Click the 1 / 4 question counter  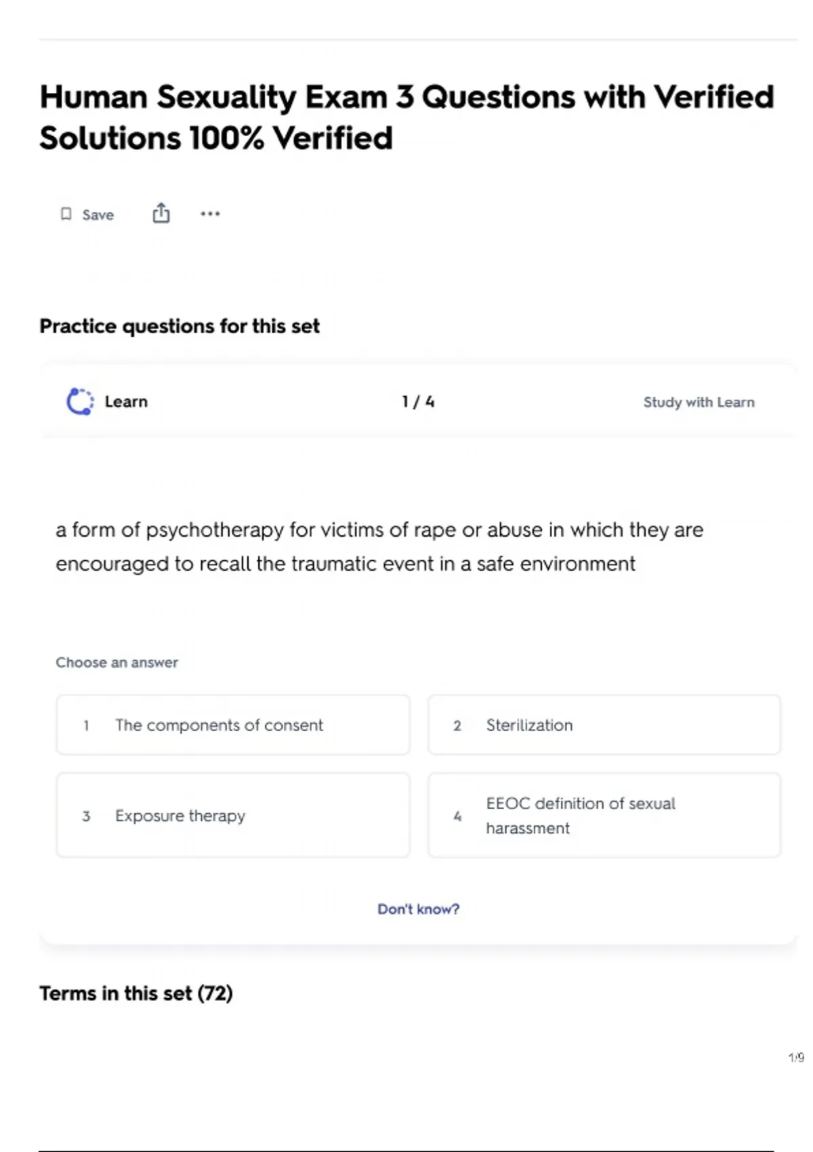[418, 402]
